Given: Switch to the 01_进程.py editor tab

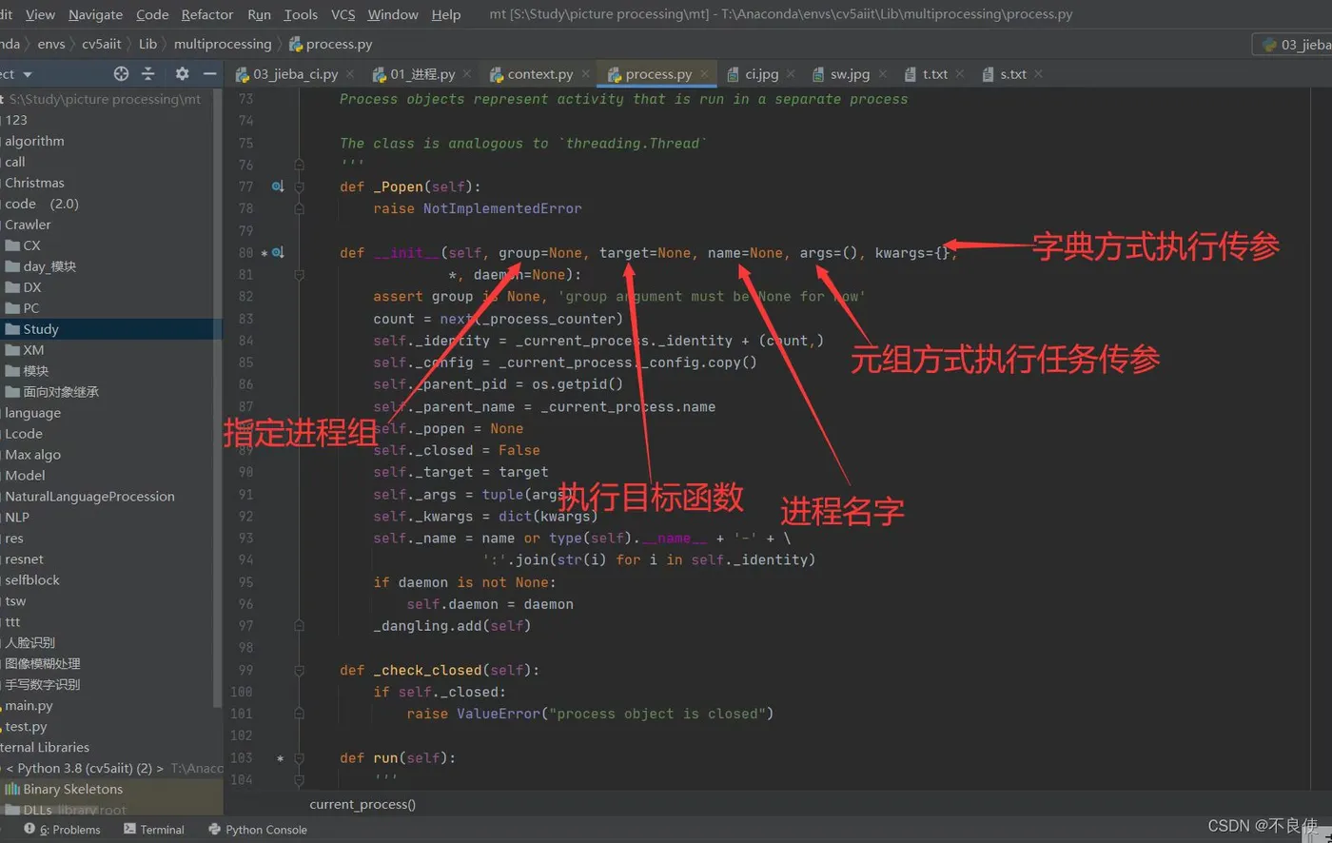Looking at the screenshot, I should [x=422, y=74].
